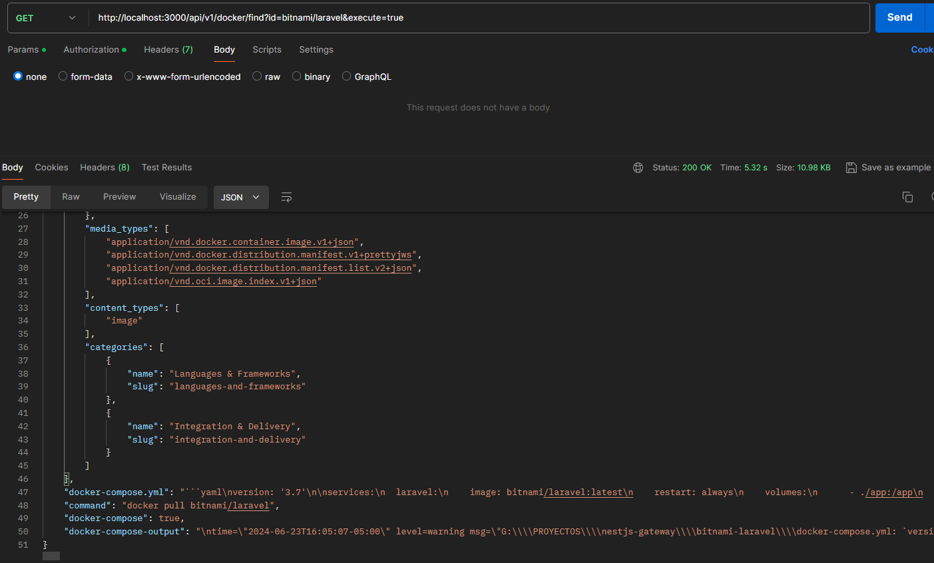Image resolution: width=934 pixels, height=563 pixels.
Task: Switch to the Test Results tab
Action: coord(166,168)
